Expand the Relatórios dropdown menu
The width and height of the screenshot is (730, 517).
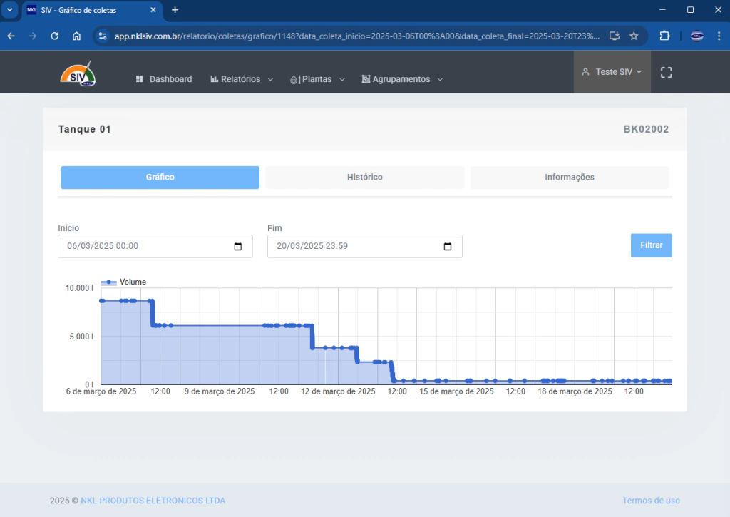(242, 79)
